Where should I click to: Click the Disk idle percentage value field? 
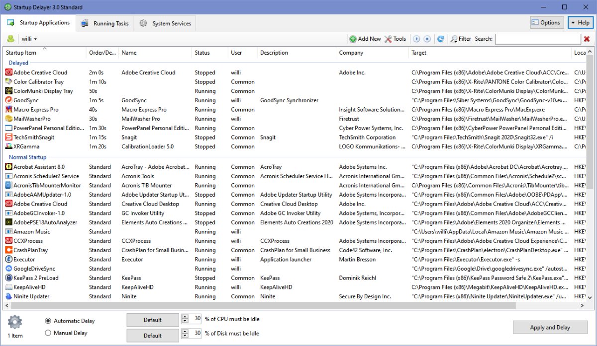pos(195,335)
